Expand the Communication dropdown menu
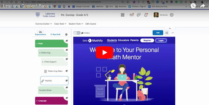Viewport: 209px width, 105px height. tap(44, 24)
